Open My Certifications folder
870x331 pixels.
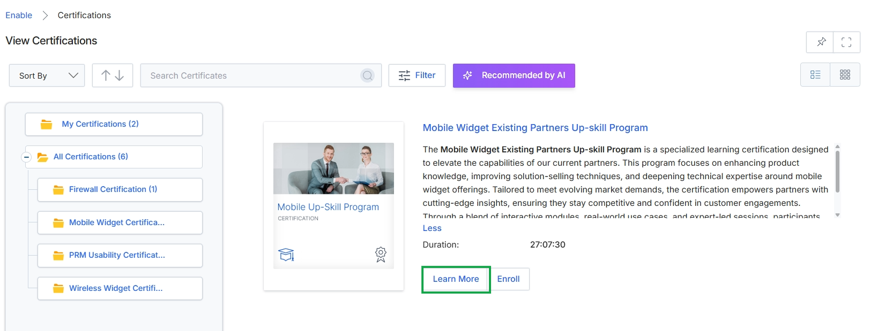pos(114,124)
